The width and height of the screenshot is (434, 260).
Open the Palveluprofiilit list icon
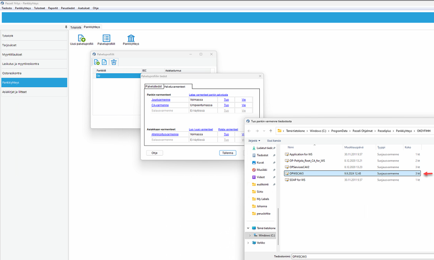[x=106, y=38]
